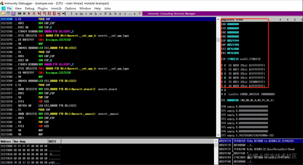This screenshot has width=303, height=165.
Task: Show Patches with 'P' icon
Action: tap(105, 14)
